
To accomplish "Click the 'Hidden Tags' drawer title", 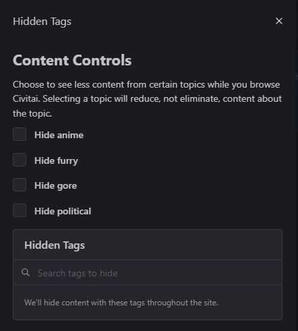I will click(42, 22).
